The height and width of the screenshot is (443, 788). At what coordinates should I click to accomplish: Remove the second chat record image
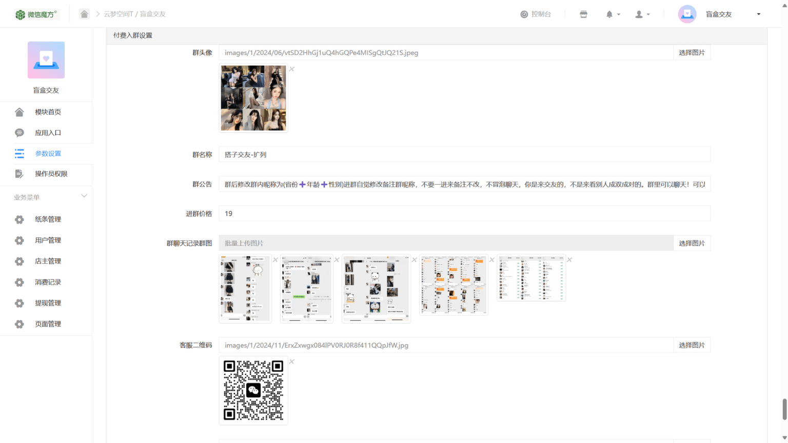point(337,260)
